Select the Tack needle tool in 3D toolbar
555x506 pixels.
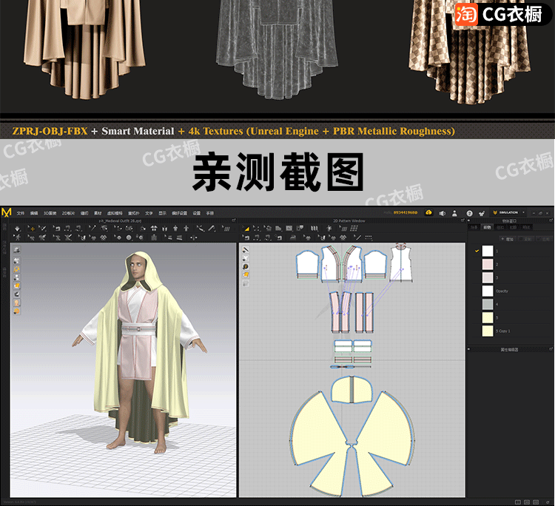click(92, 229)
